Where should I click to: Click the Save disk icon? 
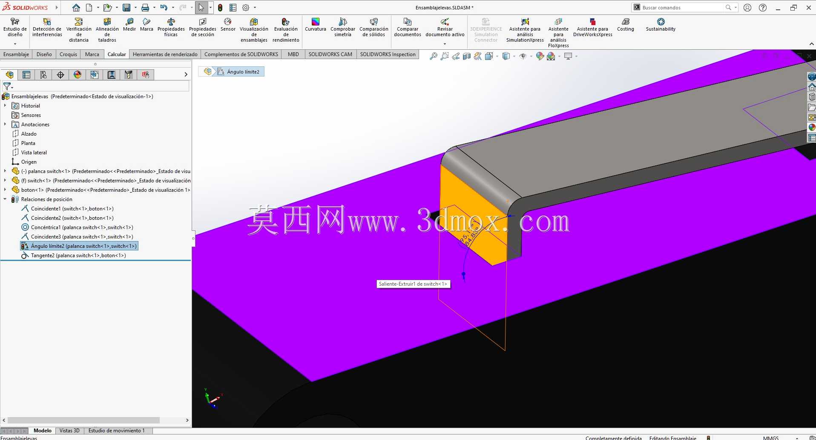[x=126, y=8]
